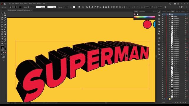Open the Object menu
Viewport: 189px width, 106px height.
17,4
